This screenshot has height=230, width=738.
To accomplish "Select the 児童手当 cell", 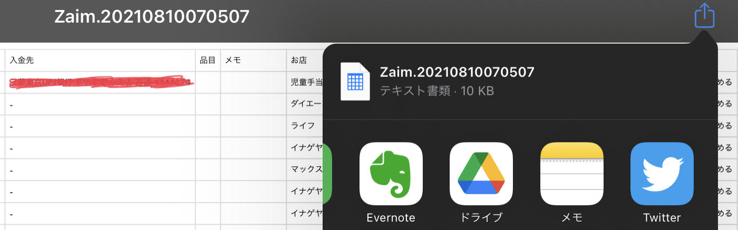I will [x=306, y=83].
